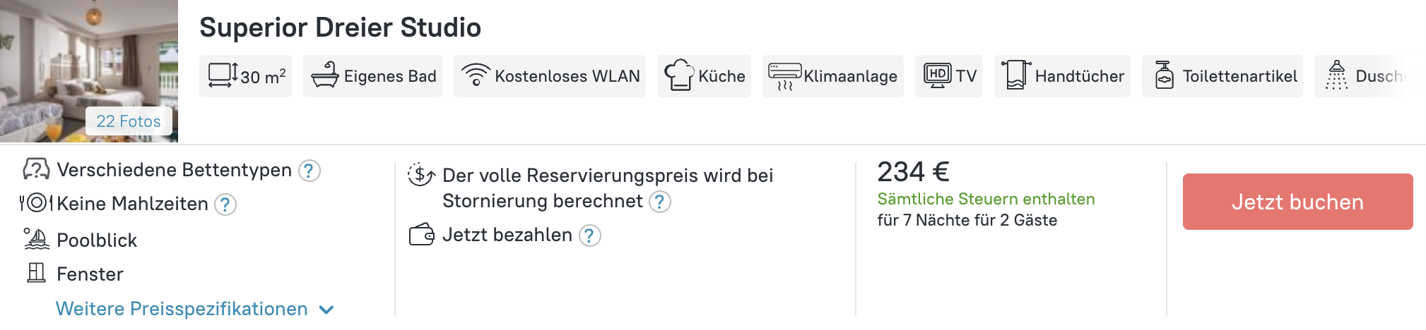Open help for Verschiedene Bettentypen
Viewport: 1426px width, 330px height.
[x=310, y=171]
